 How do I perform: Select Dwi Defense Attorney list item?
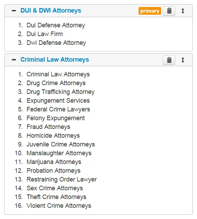click(56, 43)
